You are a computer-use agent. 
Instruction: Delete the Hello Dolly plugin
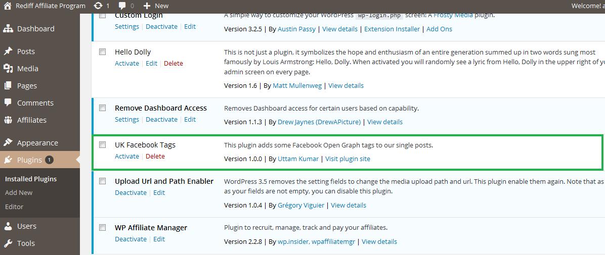174,63
